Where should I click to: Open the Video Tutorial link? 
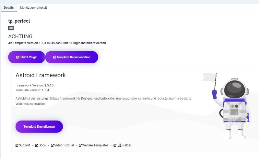click(x=62, y=145)
